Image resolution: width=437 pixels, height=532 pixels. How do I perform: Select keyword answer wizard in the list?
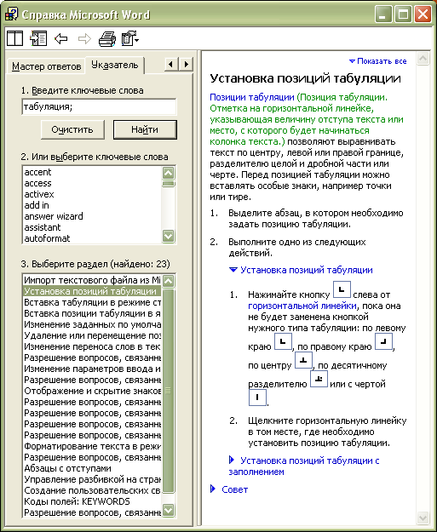pos(92,216)
